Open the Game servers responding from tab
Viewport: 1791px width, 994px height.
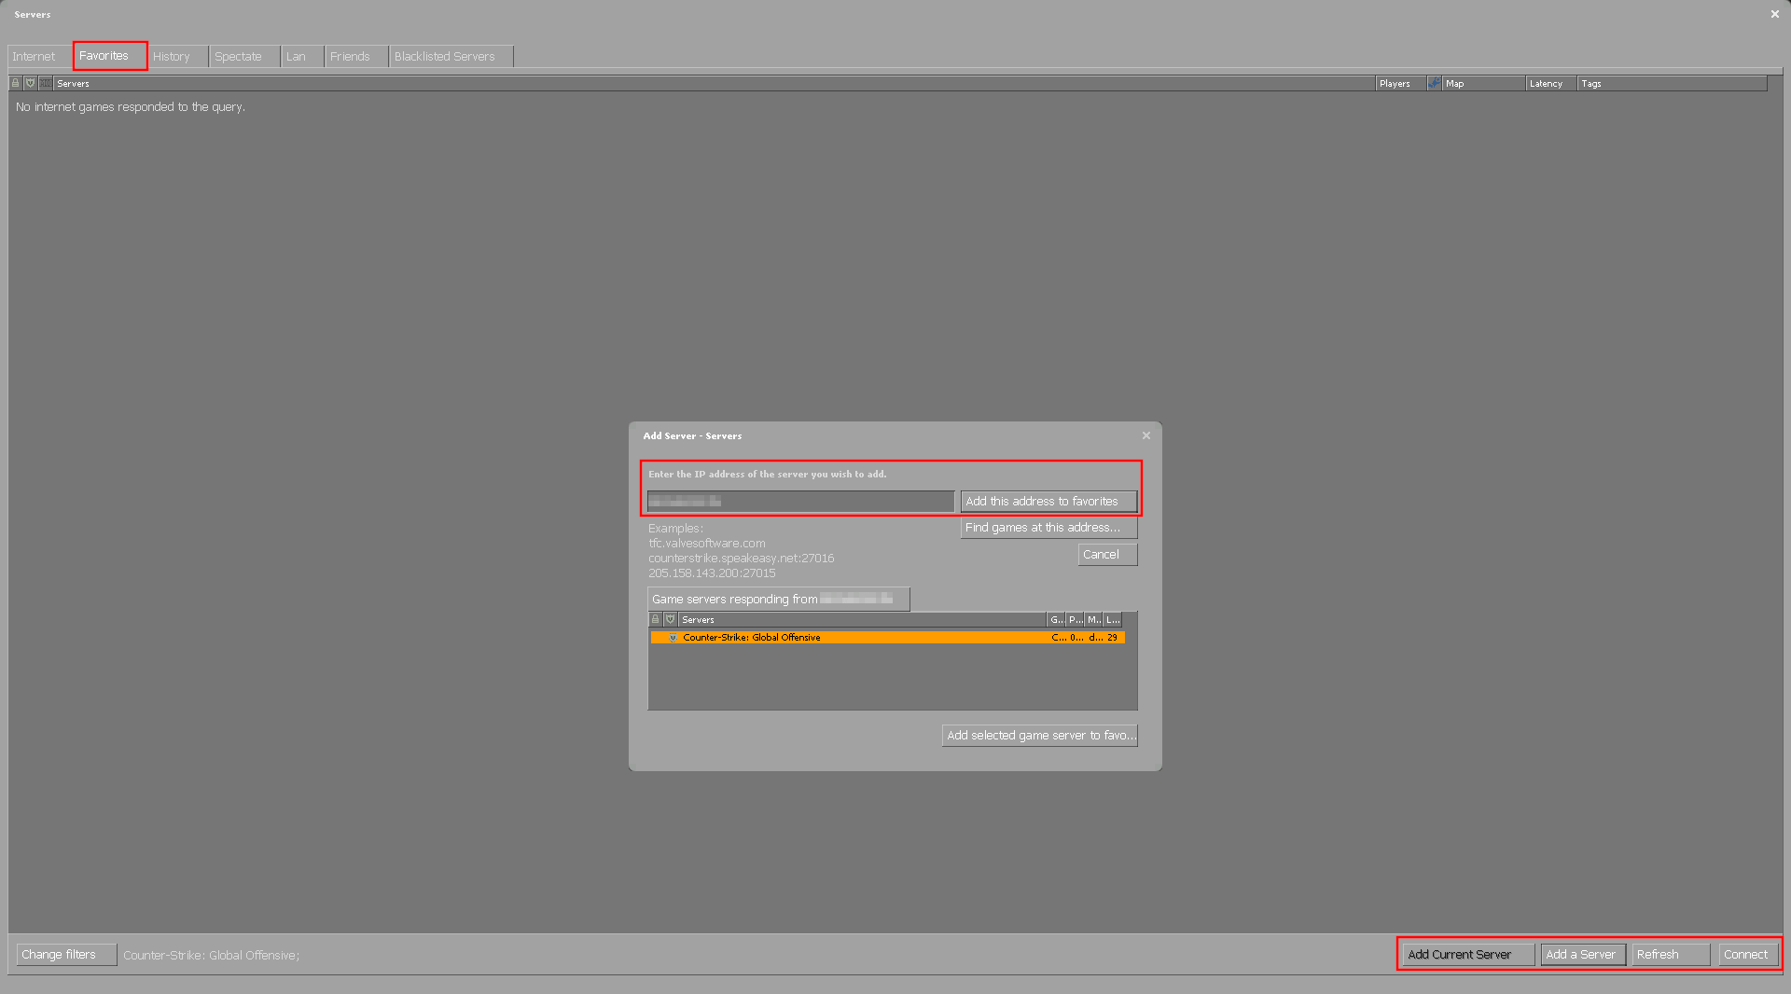(779, 599)
